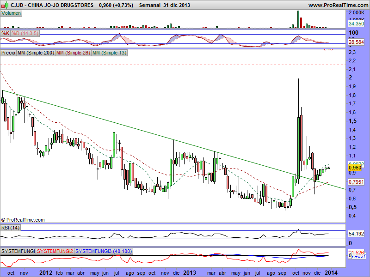The width and height of the screenshot is (370, 277).
Task: Click the © ProRealTime.com copyright text
Action: (23, 220)
